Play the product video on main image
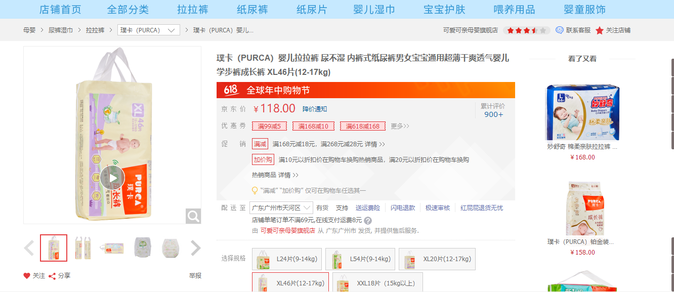 [113, 178]
